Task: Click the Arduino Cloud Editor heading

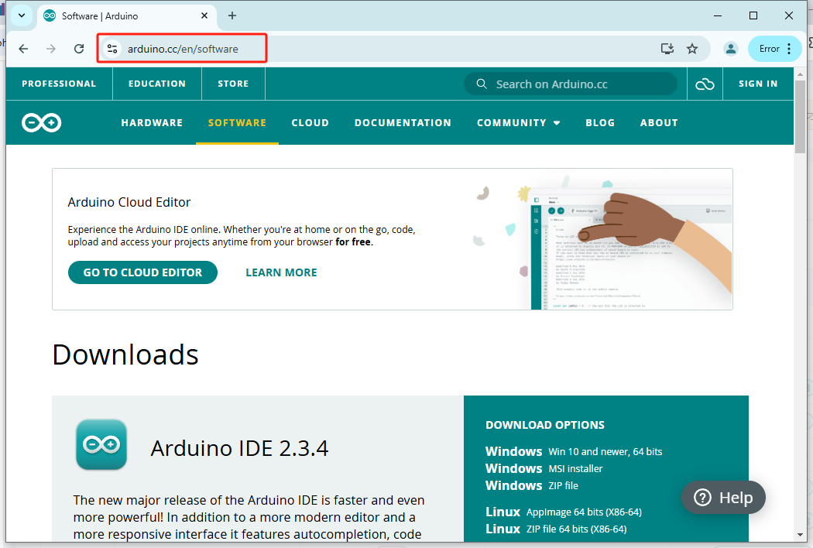Action: pyautogui.click(x=129, y=202)
